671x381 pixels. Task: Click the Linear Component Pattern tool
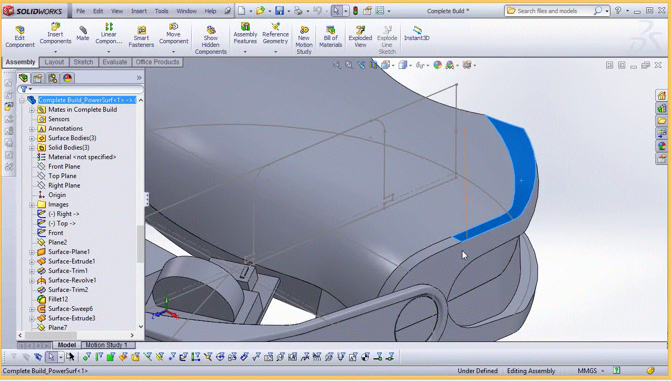108,34
